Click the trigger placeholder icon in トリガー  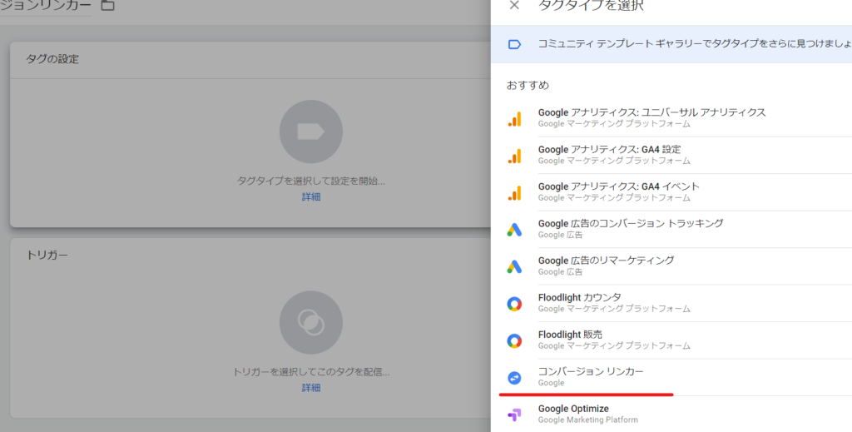[311, 322]
